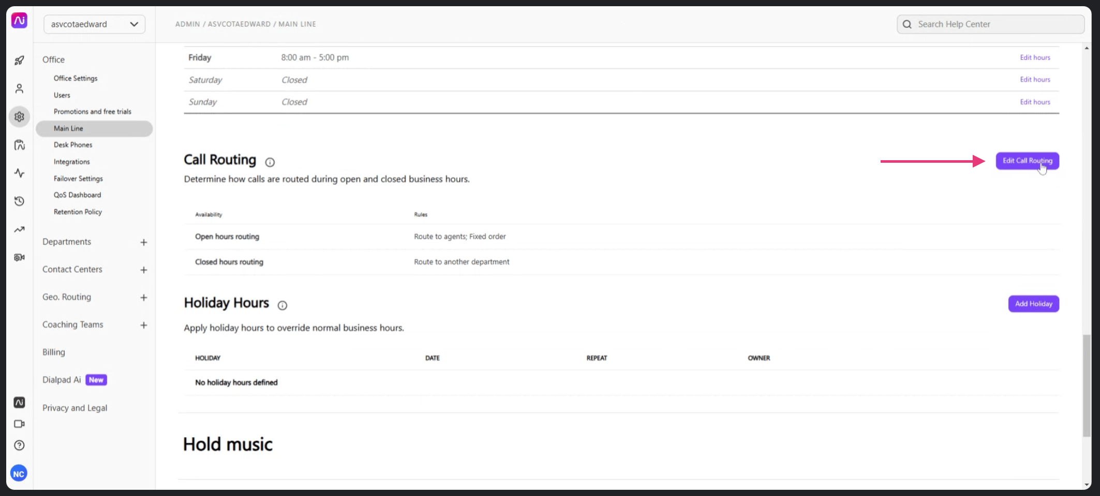
Task: Edit hours for Sunday
Action: click(1035, 102)
